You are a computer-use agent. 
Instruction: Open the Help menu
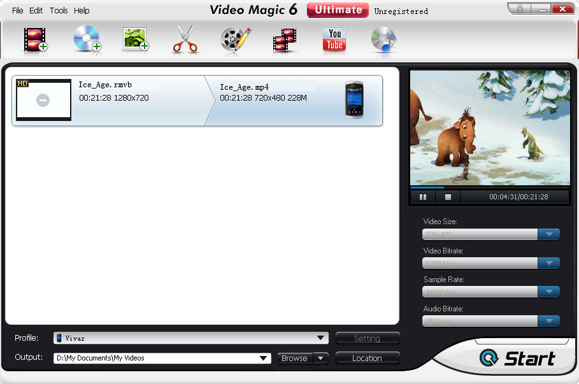(82, 11)
